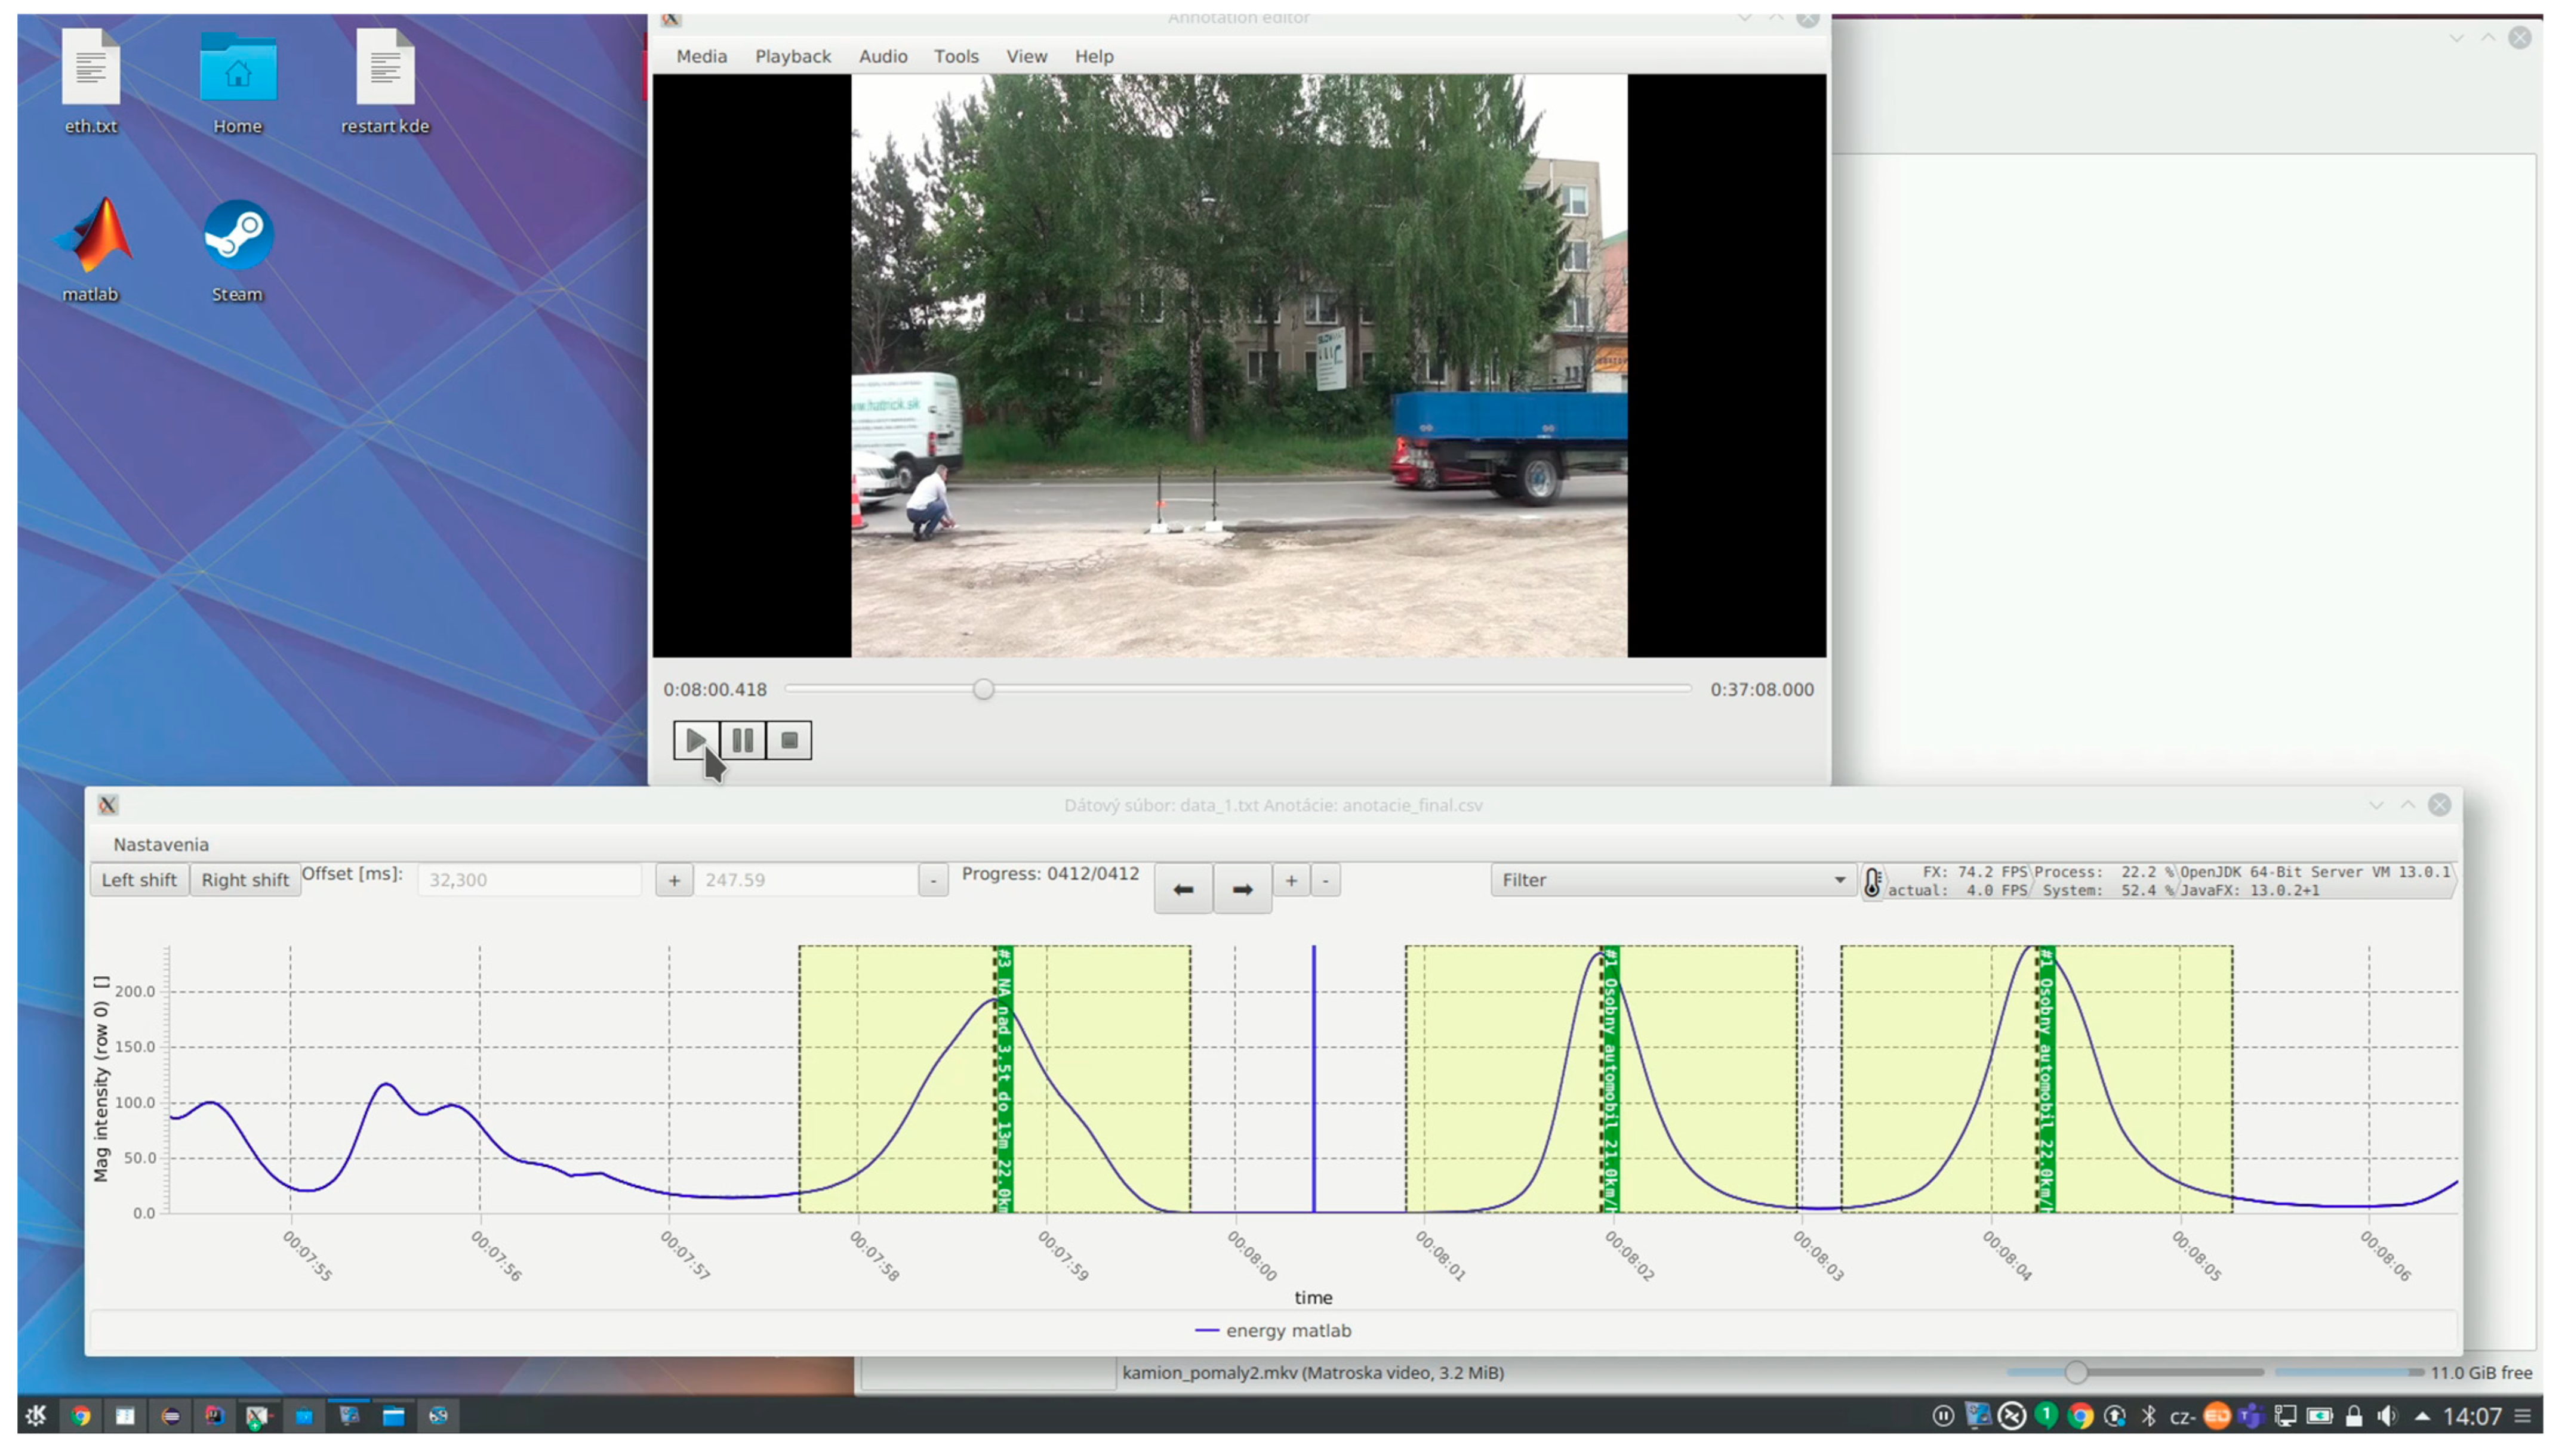Open the KDE application launcher

pos(36,1415)
